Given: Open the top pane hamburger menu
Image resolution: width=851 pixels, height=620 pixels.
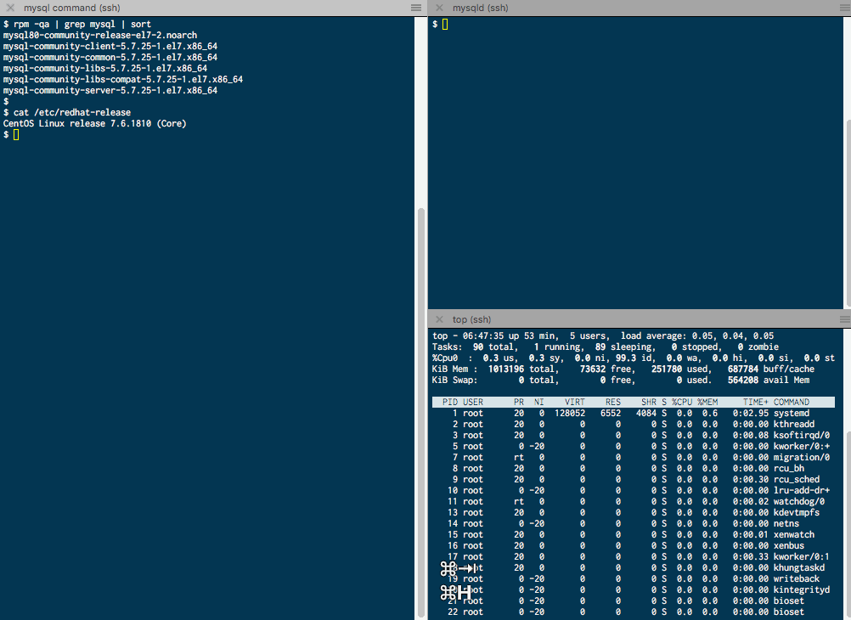Looking at the screenshot, I should [845, 319].
